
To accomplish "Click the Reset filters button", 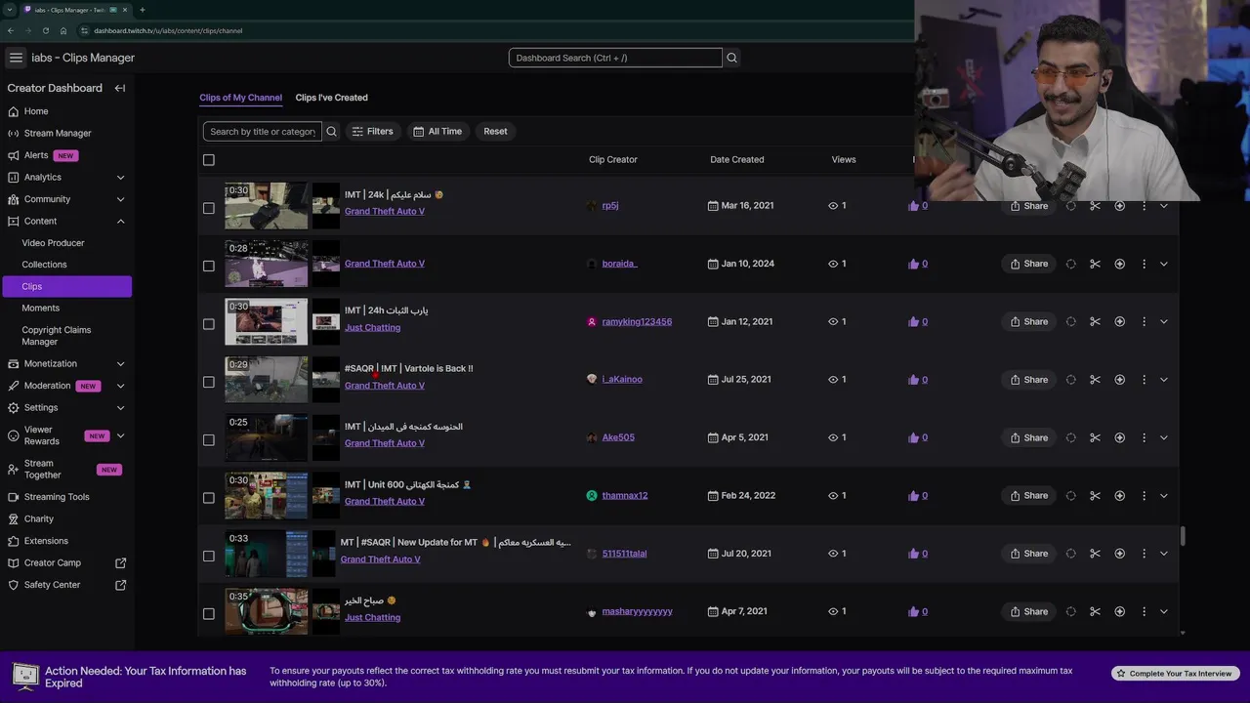I will pos(495,131).
